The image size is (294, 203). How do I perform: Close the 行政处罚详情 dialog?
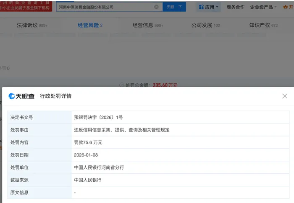[285, 96]
